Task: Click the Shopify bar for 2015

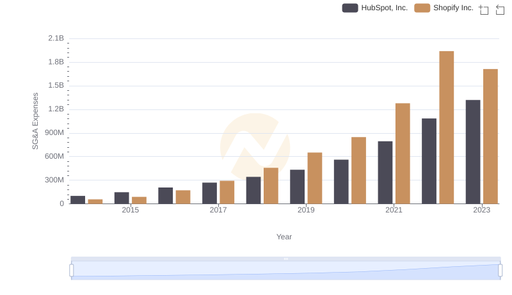Action: [x=139, y=200]
